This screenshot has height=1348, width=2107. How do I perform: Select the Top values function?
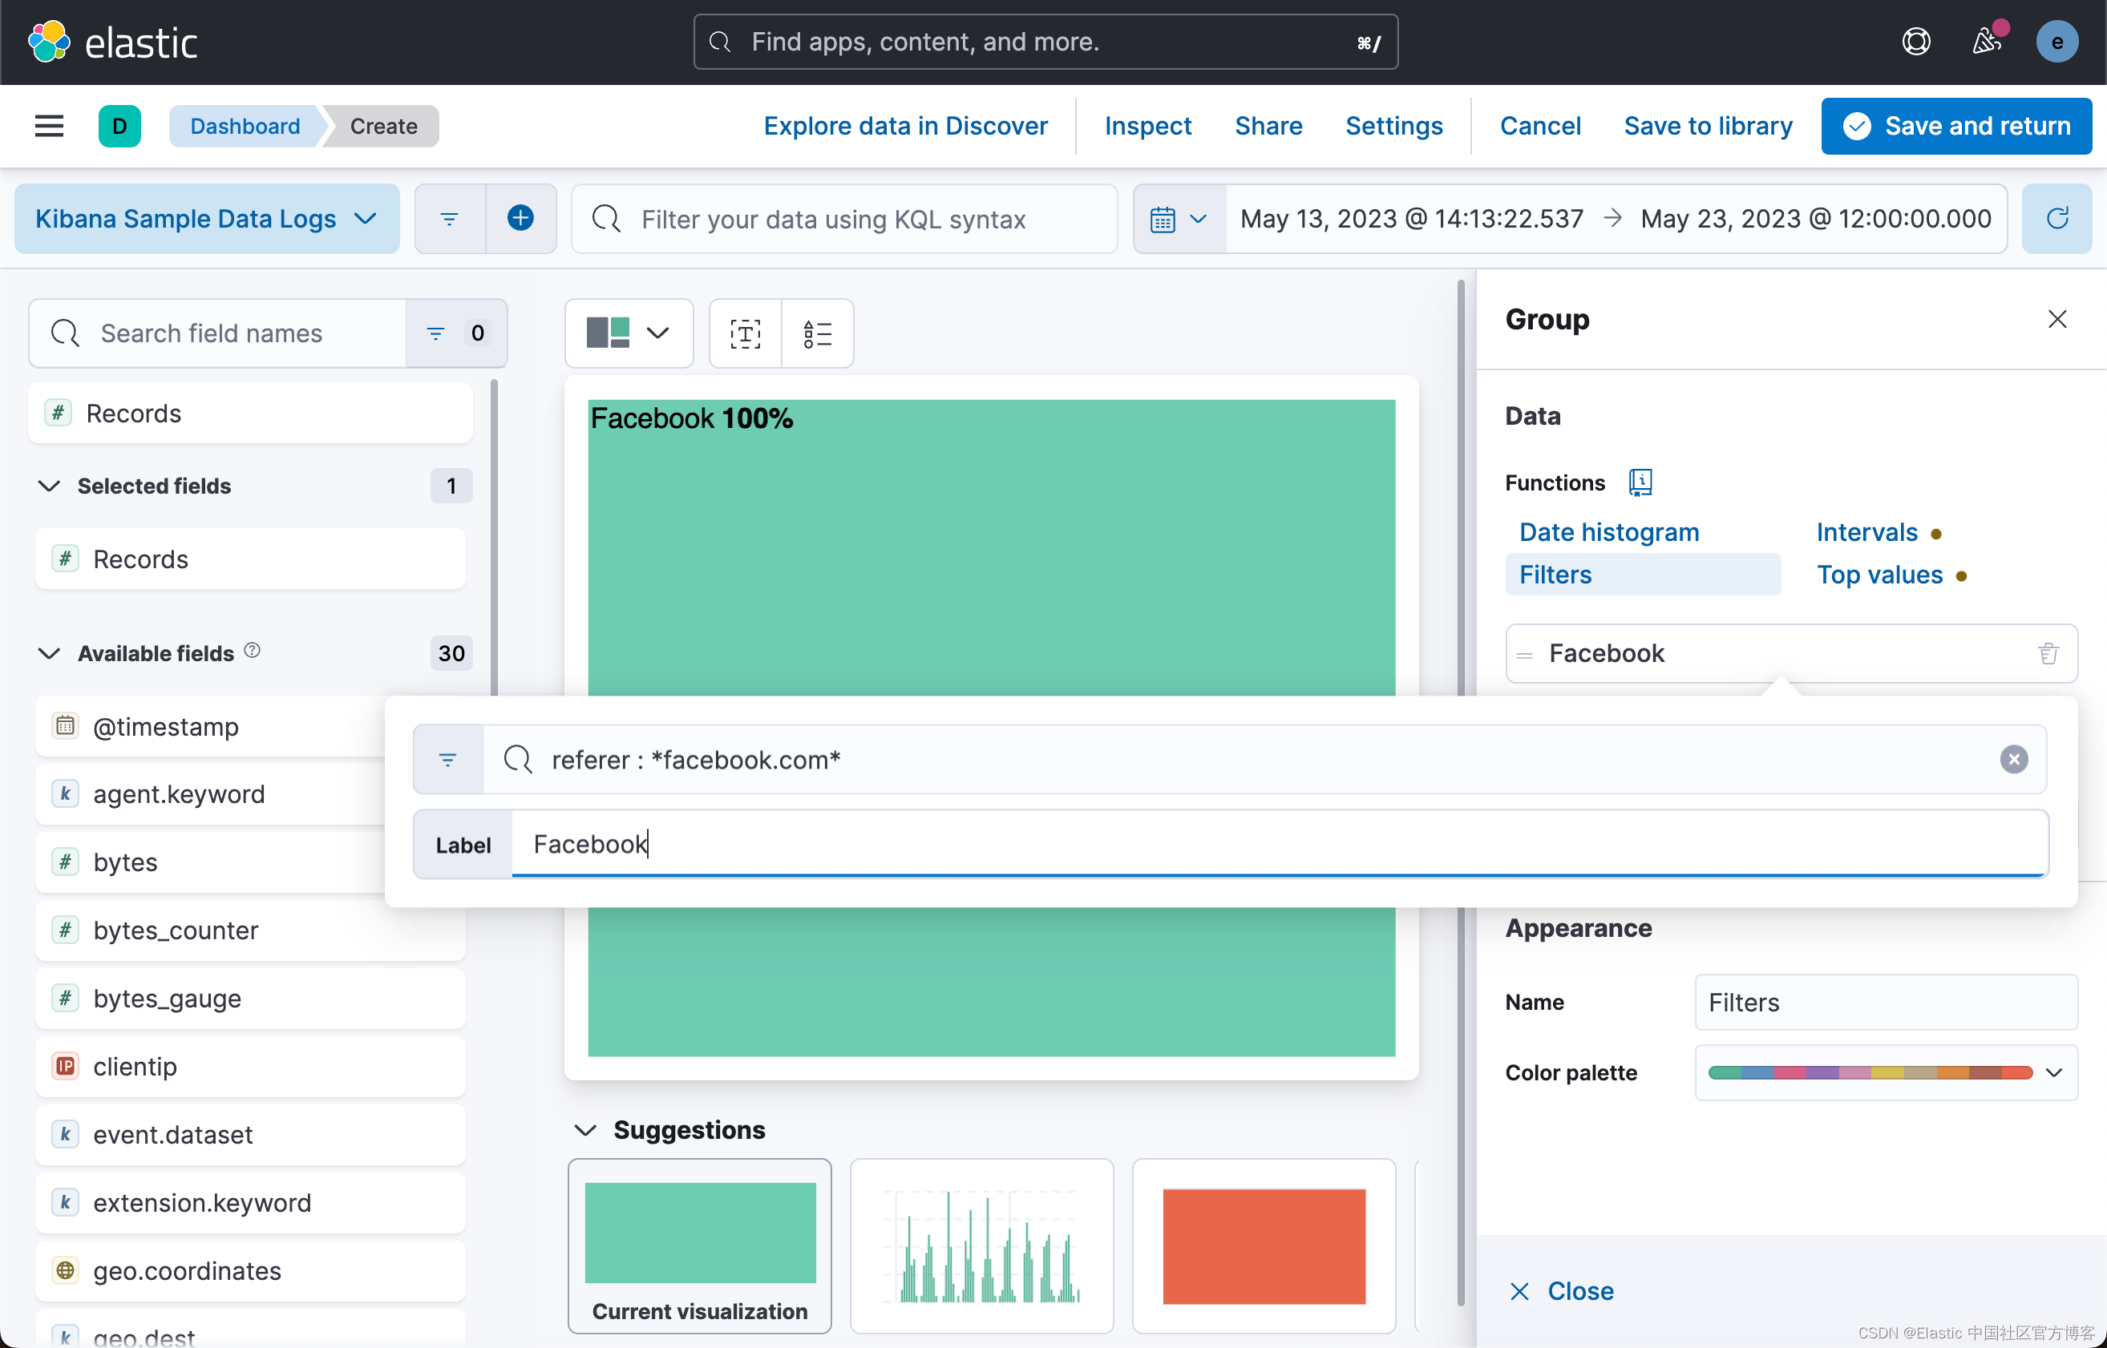(x=1879, y=574)
